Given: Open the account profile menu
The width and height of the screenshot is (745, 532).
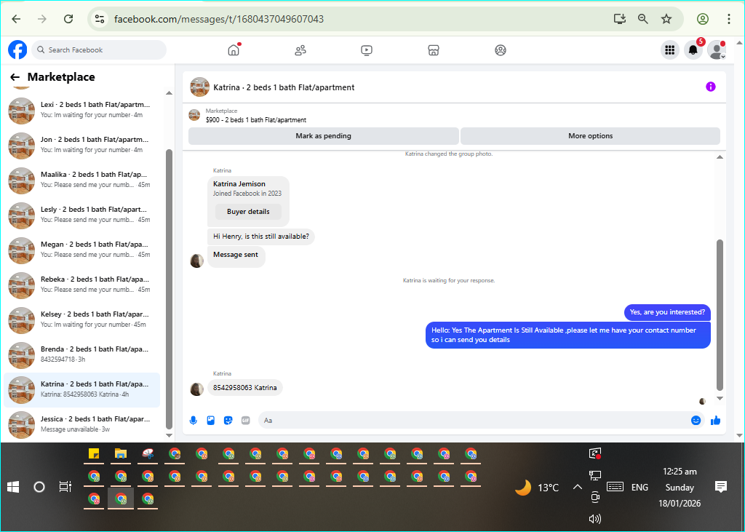Looking at the screenshot, I should (717, 50).
